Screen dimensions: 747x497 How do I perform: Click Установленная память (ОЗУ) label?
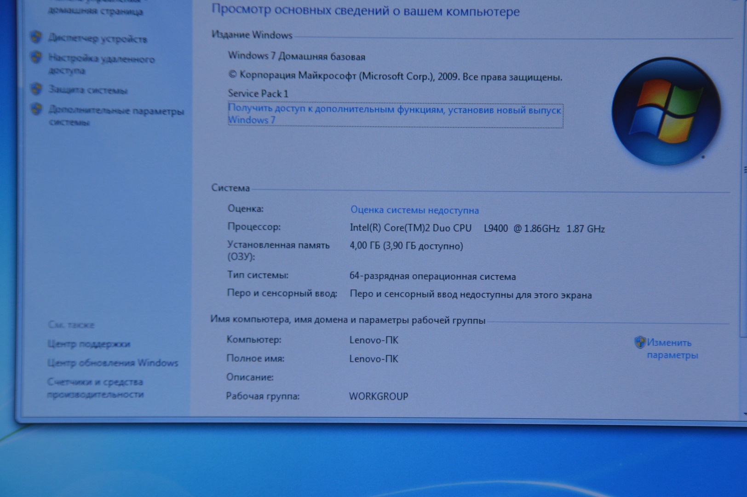[x=278, y=251]
